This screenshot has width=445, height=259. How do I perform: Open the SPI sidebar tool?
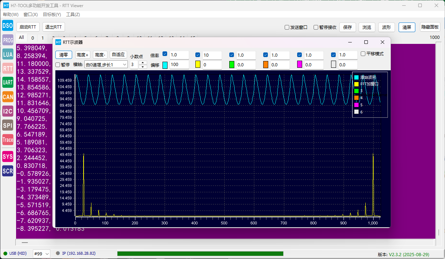point(7,125)
